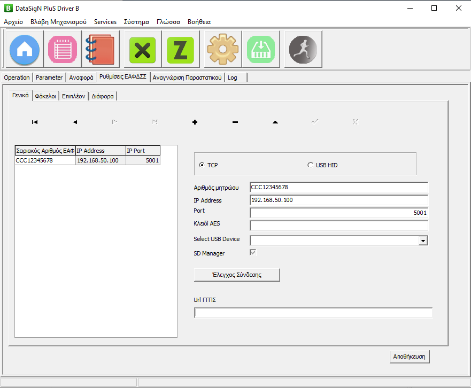This screenshot has width=471, height=388.
Task: Click the green X report button
Action: (x=143, y=49)
